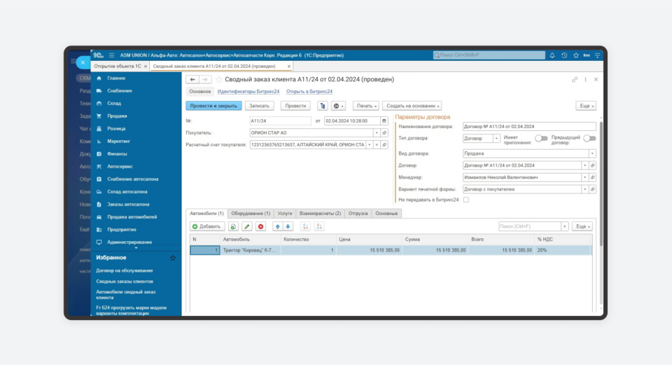Toggle the Предыдущий договор switch

589,139
